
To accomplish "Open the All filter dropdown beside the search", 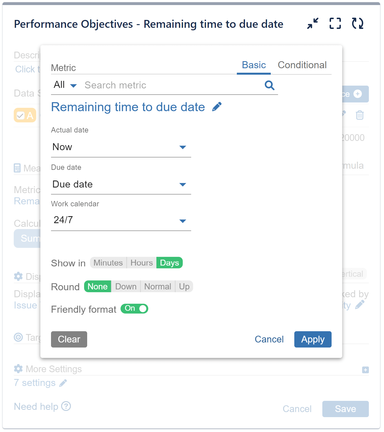I will click(x=64, y=85).
